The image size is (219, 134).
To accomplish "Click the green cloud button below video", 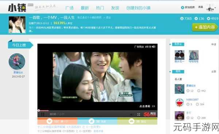I will (137, 121).
